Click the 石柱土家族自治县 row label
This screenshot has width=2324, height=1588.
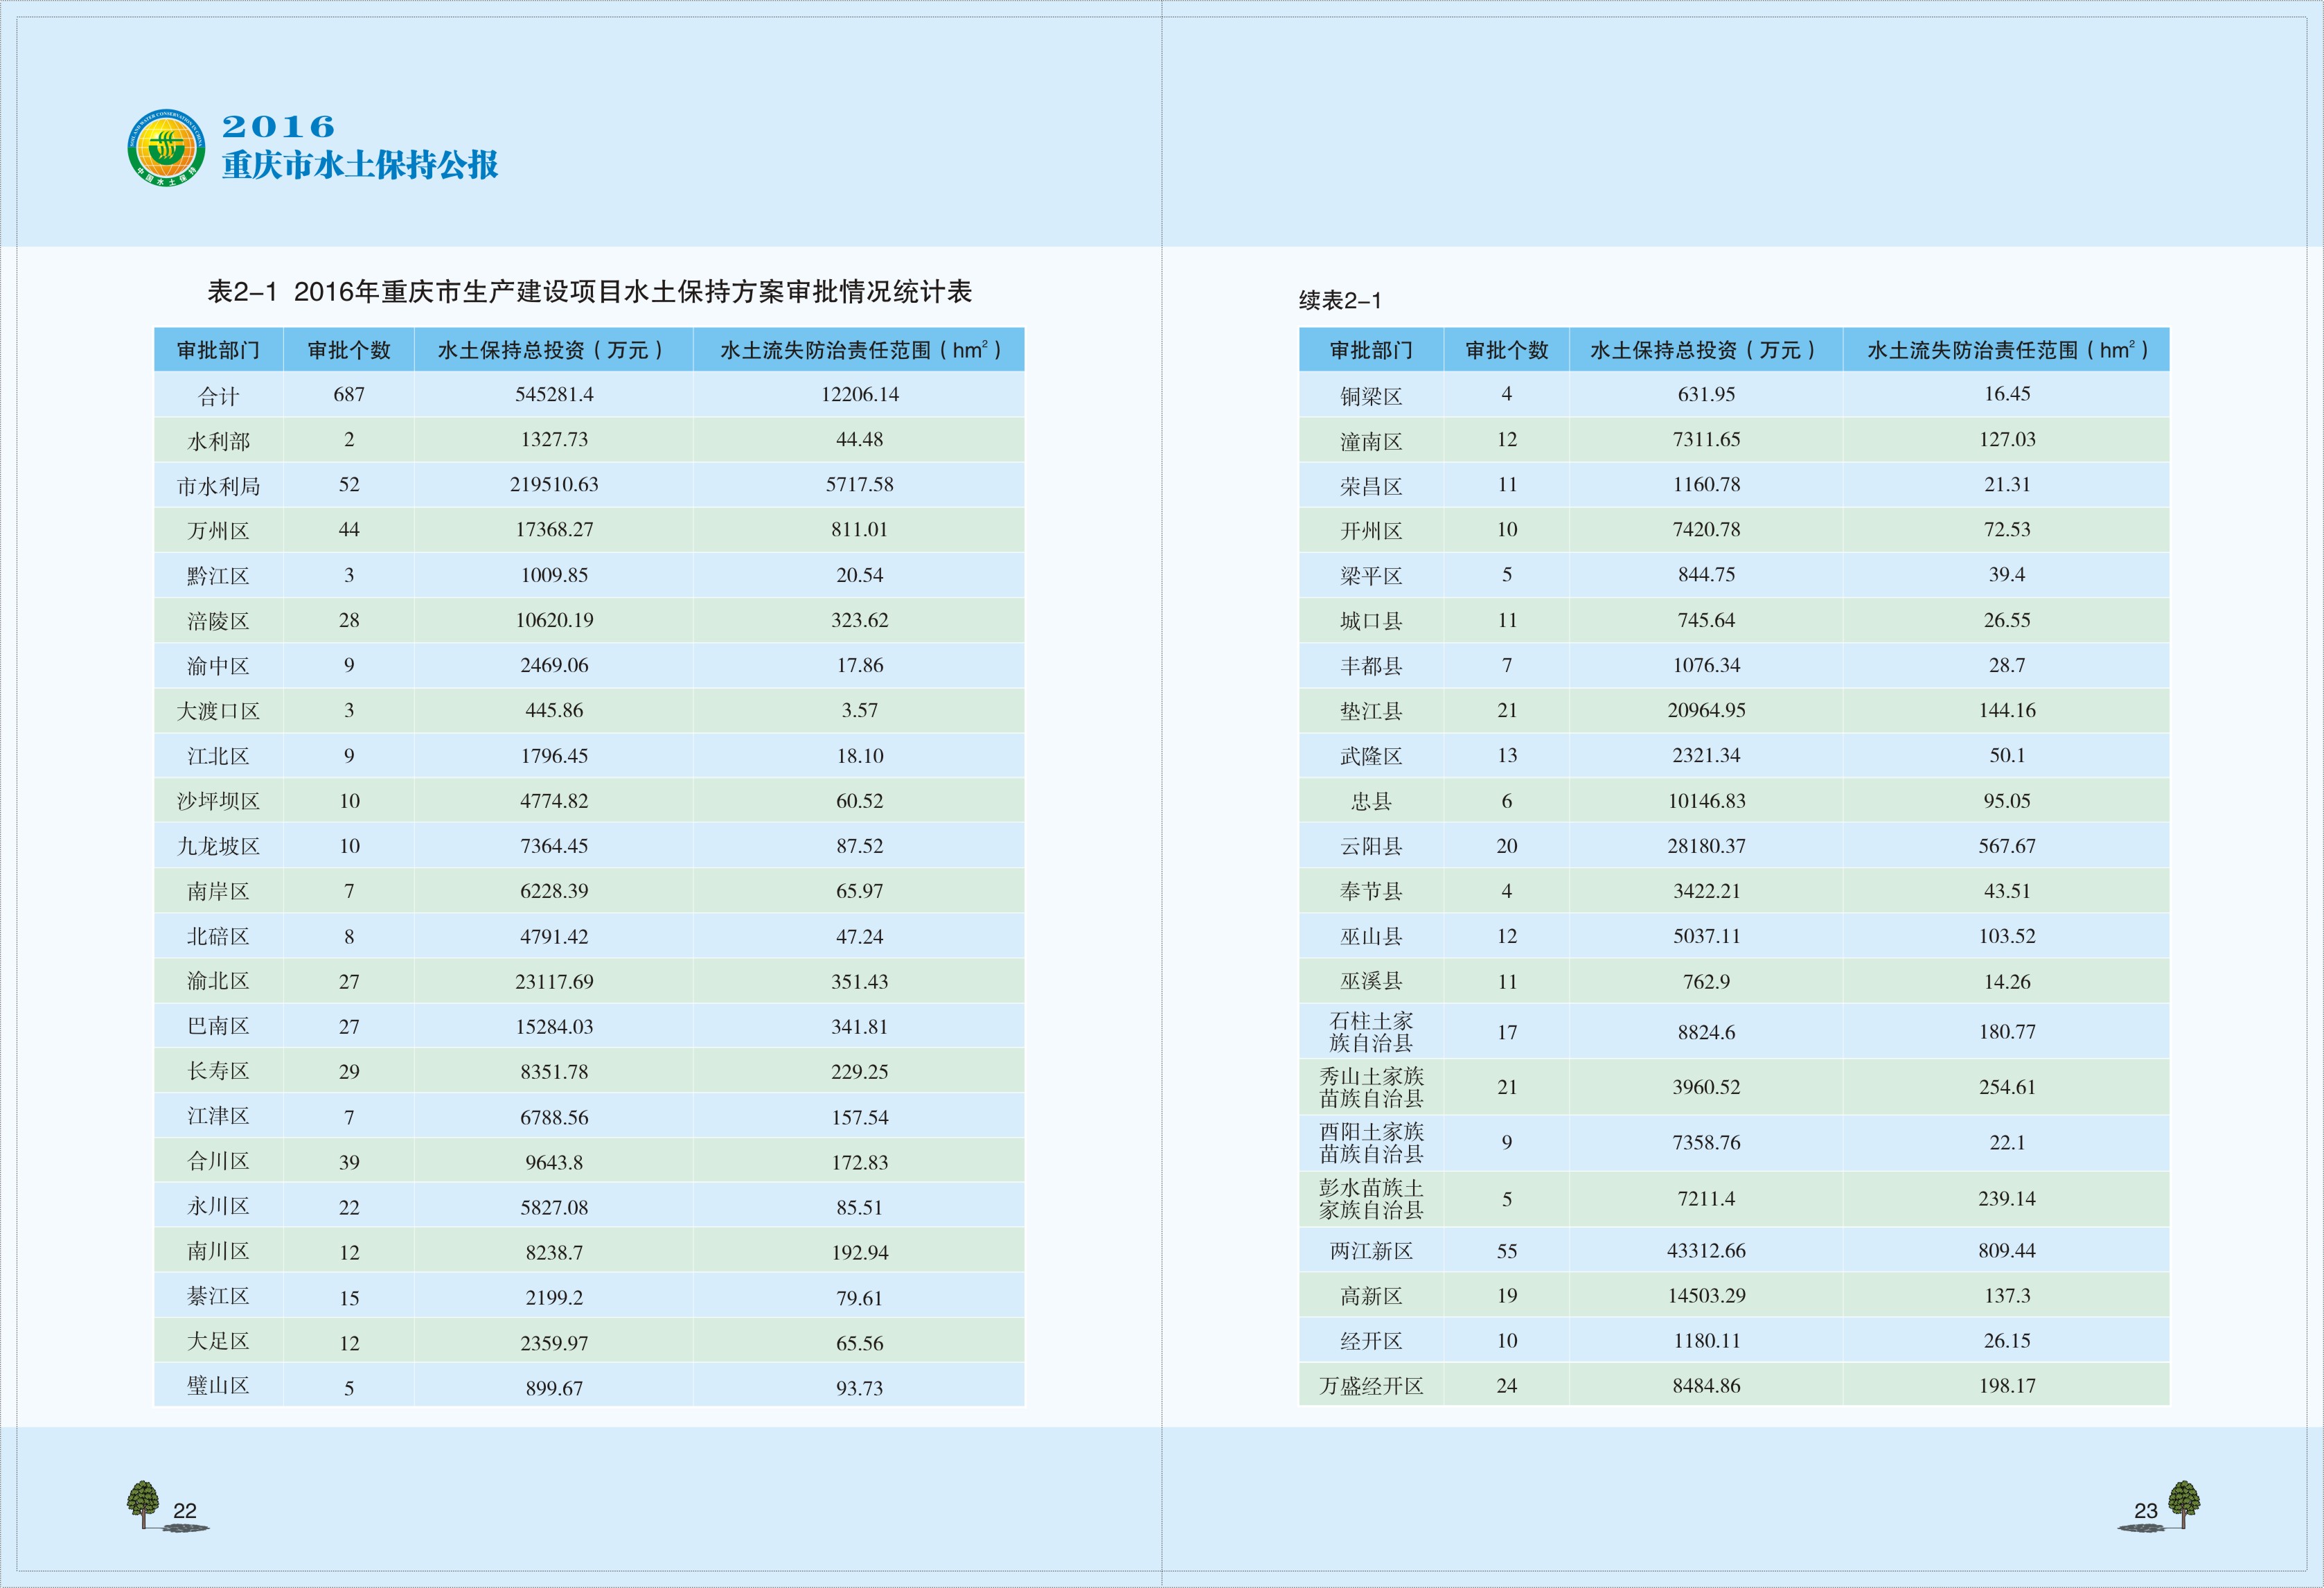coord(1370,1032)
